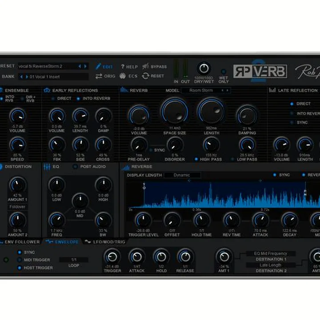Toggle EQ POST AUDIO
Image resolution: width=320 pixels, height=320 pixels.
tap(75, 167)
